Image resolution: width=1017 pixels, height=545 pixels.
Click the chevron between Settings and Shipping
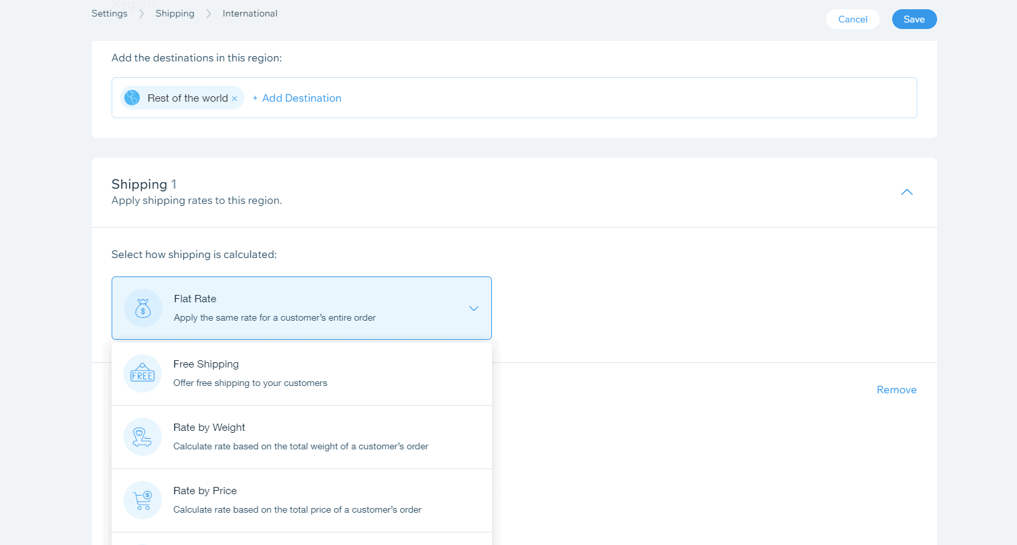point(141,14)
